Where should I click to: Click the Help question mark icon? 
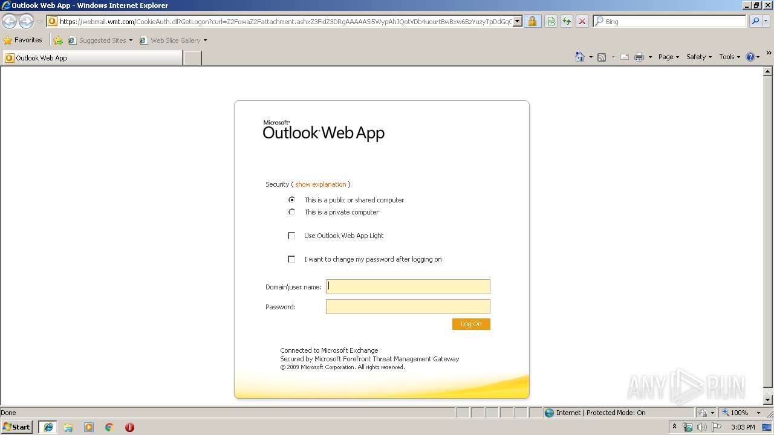tap(750, 57)
